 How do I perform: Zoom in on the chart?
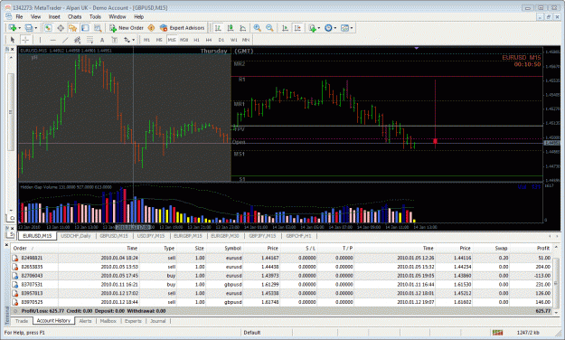(258, 28)
